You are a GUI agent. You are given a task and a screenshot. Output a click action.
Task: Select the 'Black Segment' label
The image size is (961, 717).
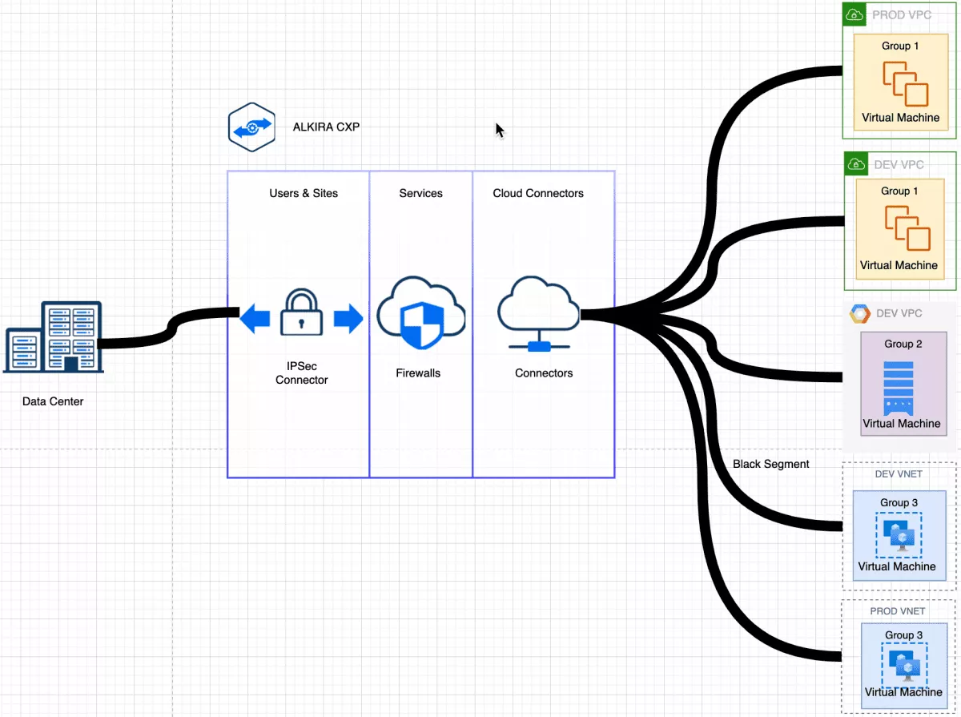pyautogui.click(x=771, y=464)
